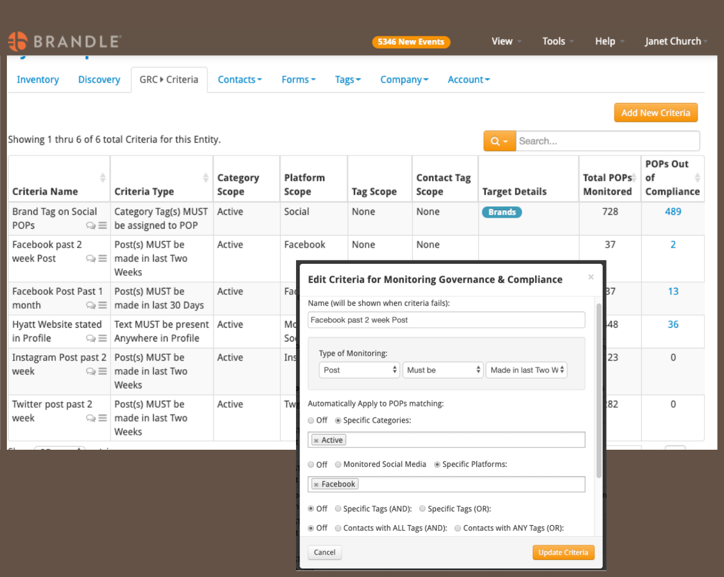Screen dimensions: 724x577
Task: Select the Monitored Social Media radio option
Action: tap(338, 465)
